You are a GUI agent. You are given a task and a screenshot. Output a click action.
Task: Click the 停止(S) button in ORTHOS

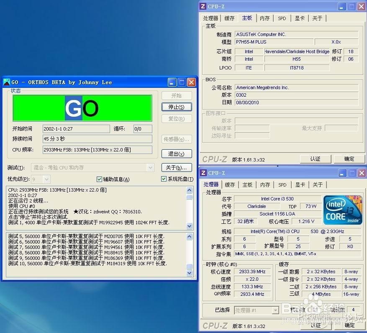(x=177, y=107)
